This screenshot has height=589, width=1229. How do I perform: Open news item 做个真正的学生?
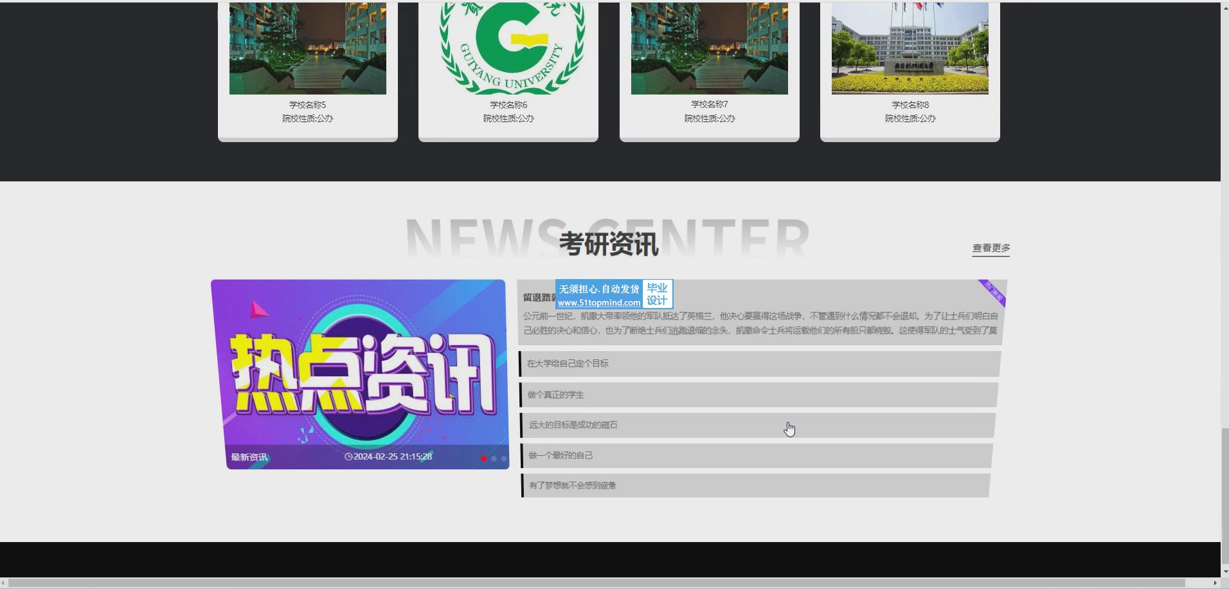pos(758,395)
